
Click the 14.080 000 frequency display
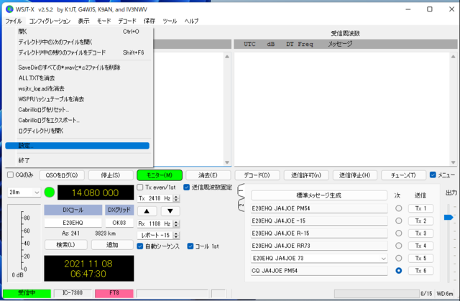pos(96,193)
